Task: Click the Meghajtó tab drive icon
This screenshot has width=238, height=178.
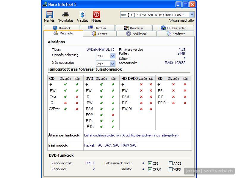Action: coord(56,33)
